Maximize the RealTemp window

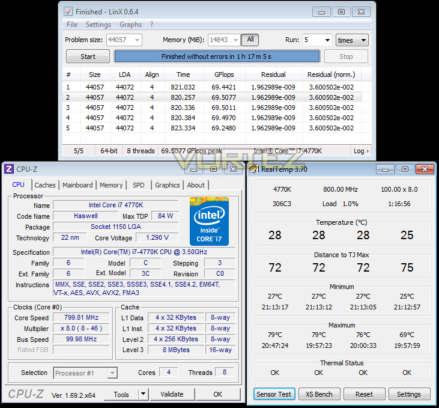click(405, 169)
